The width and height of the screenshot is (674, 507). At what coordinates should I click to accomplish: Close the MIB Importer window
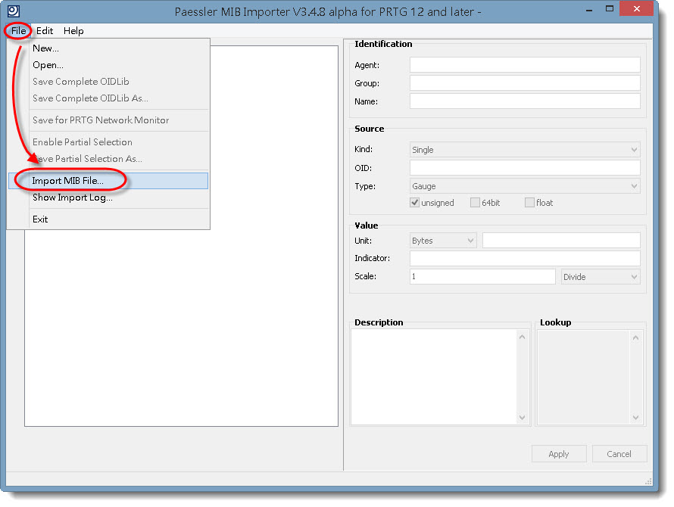[637, 9]
